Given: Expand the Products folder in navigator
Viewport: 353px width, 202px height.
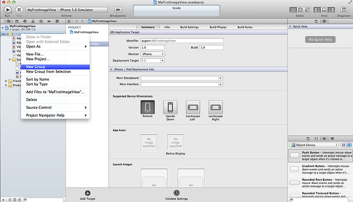Looking at the screenshot, I should (6, 85).
